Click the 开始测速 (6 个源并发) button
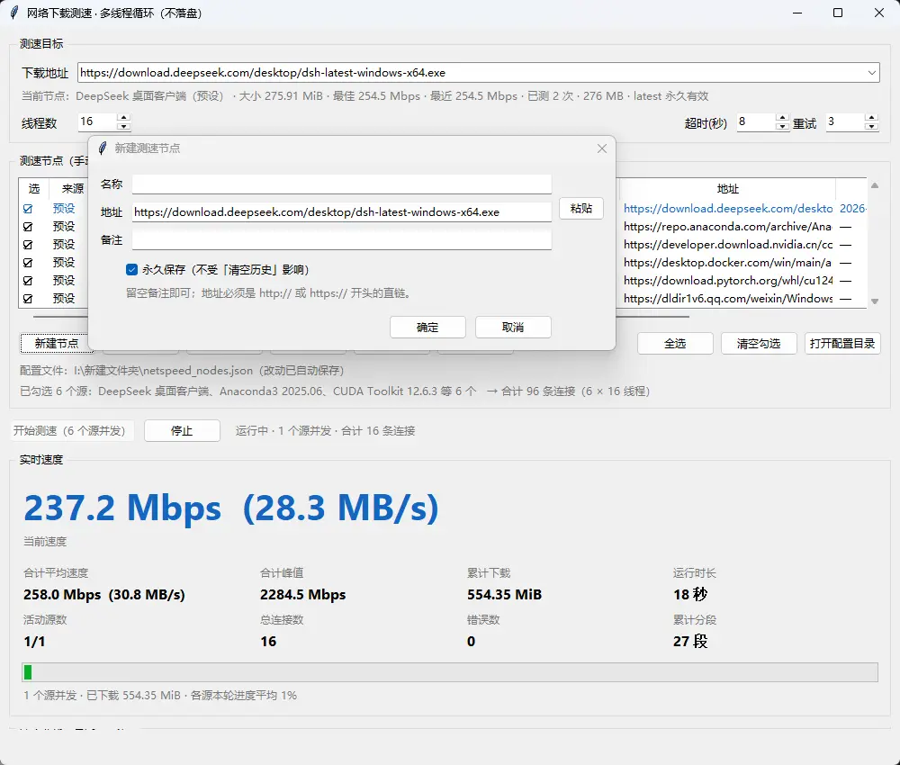 click(x=72, y=430)
